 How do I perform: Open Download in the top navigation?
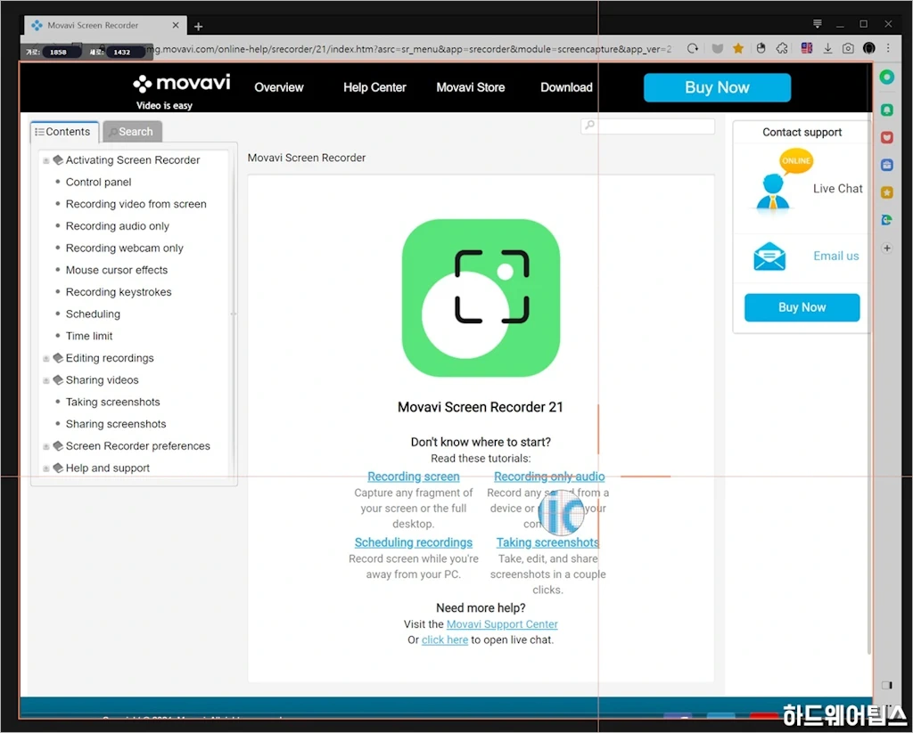click(x=566, y=87)
